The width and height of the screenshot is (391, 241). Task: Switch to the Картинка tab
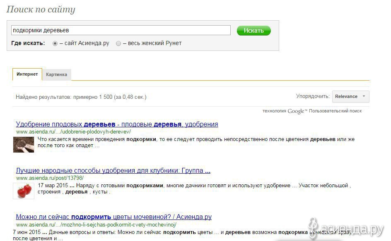(57, 74)
